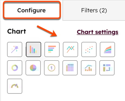Choose the scatter plot chart icon

(89, 50)
